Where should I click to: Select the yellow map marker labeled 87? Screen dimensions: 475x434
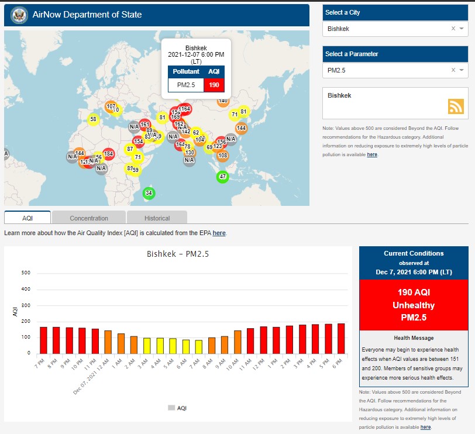[130, 149]
